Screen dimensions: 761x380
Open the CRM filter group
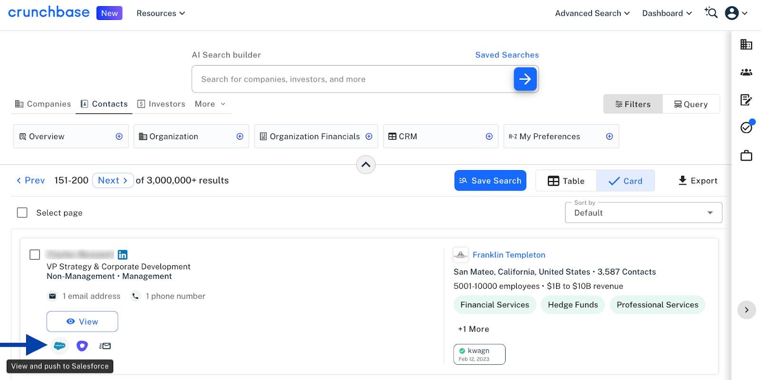pos(440,136)
